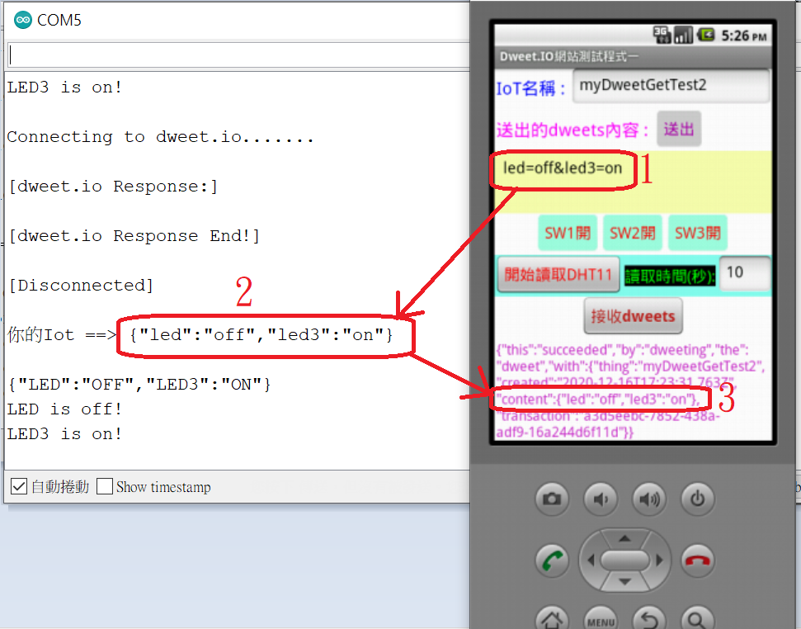Tap the IoT名稱 myDweetGetTest2 text field

coord(671,86)
